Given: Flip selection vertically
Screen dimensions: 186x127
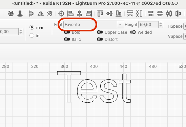Looking at the screenshot, I should tap(32, 14).
